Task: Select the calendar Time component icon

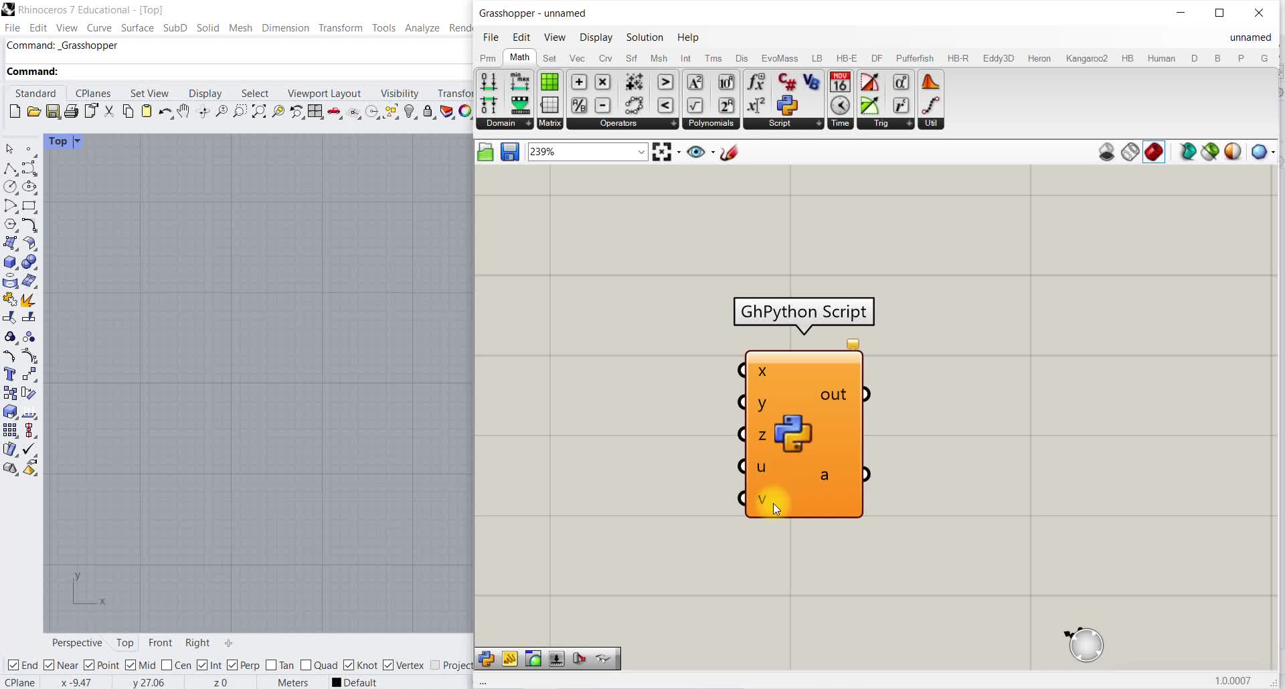Action: click(x=840, y=82)
